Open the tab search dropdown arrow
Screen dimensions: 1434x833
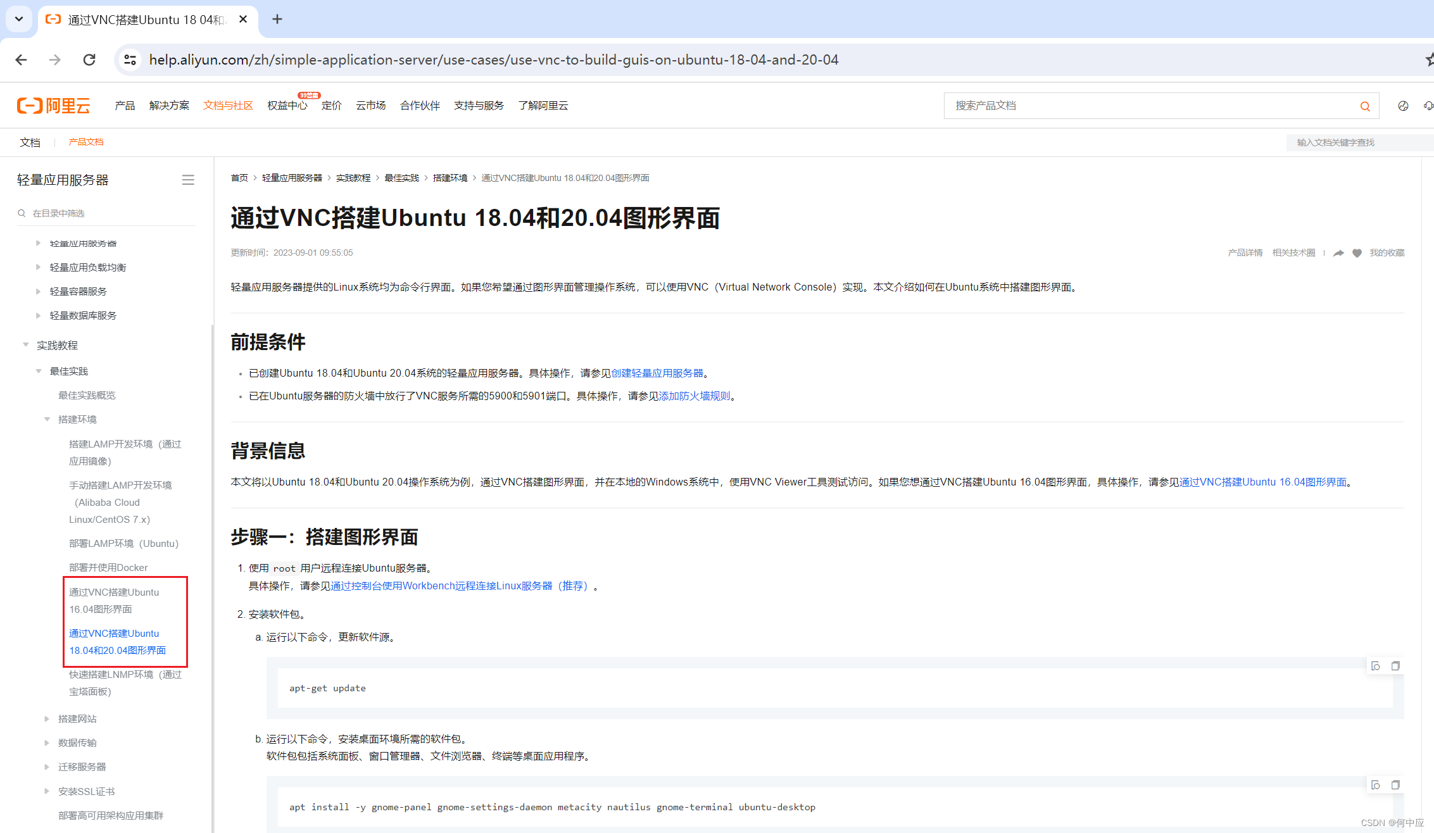coord(19,19)
